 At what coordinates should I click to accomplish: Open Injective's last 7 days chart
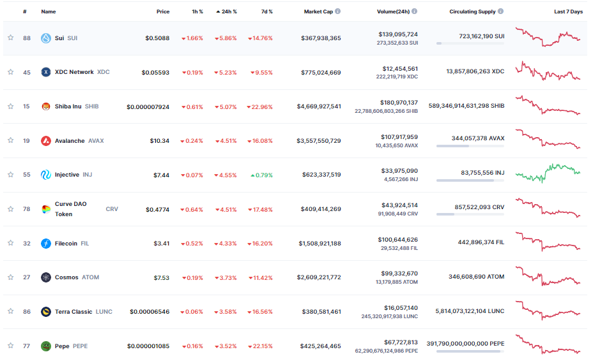coord(548,174)
